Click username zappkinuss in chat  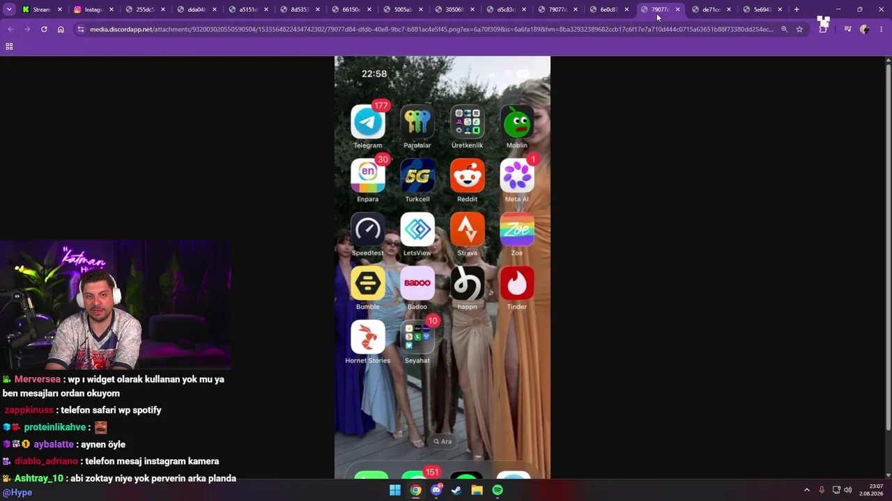29,410
